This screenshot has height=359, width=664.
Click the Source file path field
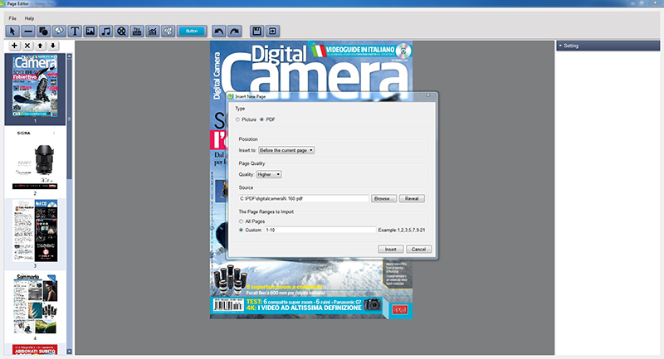[304, 198]
